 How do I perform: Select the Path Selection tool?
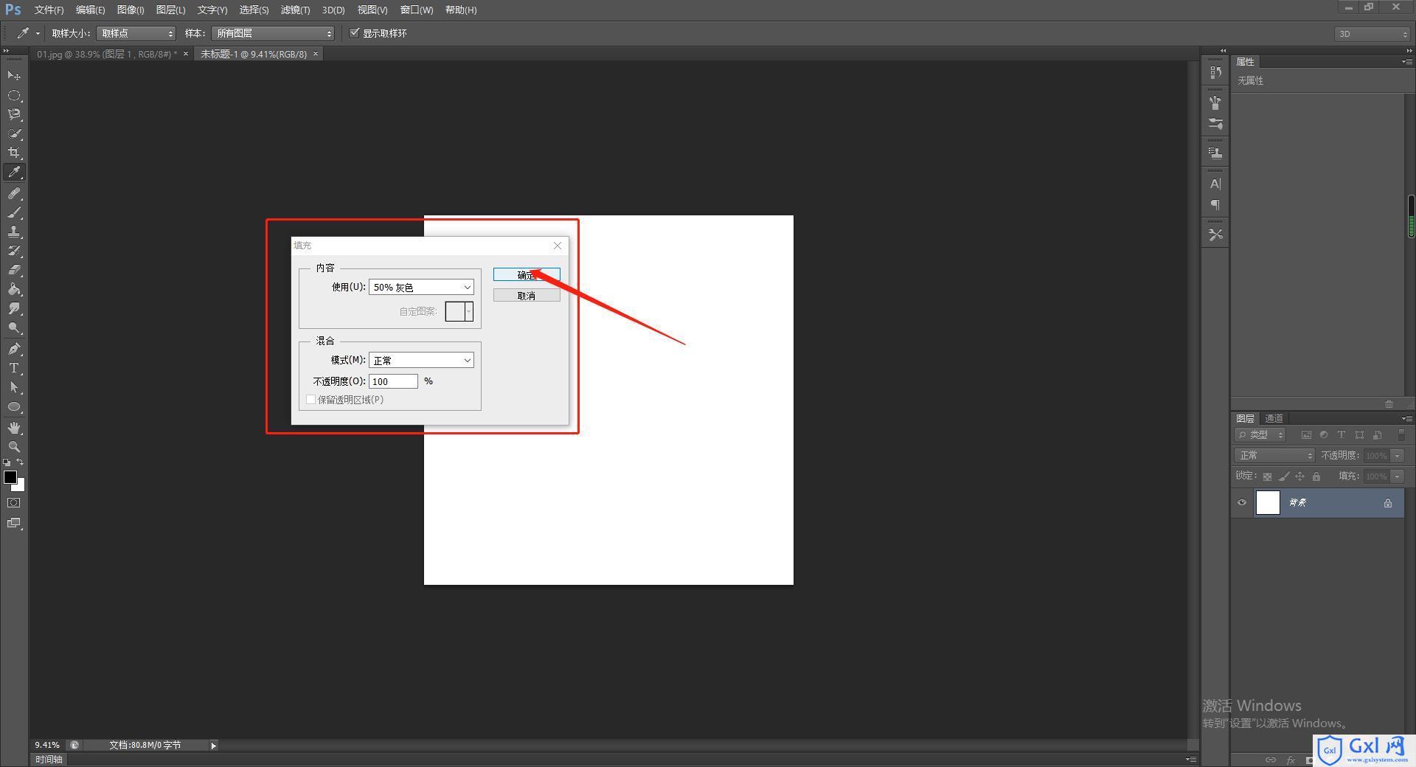point(14,387)
